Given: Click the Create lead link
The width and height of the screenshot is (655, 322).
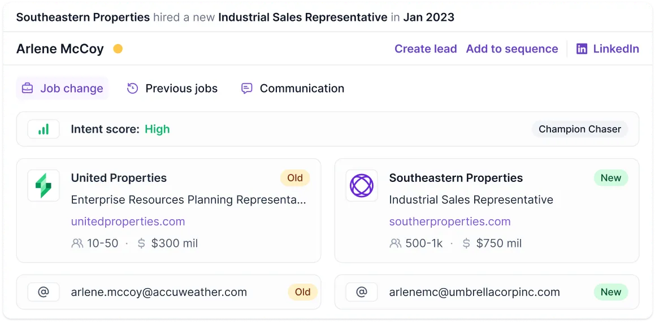Looking at the screenshot, I should pos(426,49).
